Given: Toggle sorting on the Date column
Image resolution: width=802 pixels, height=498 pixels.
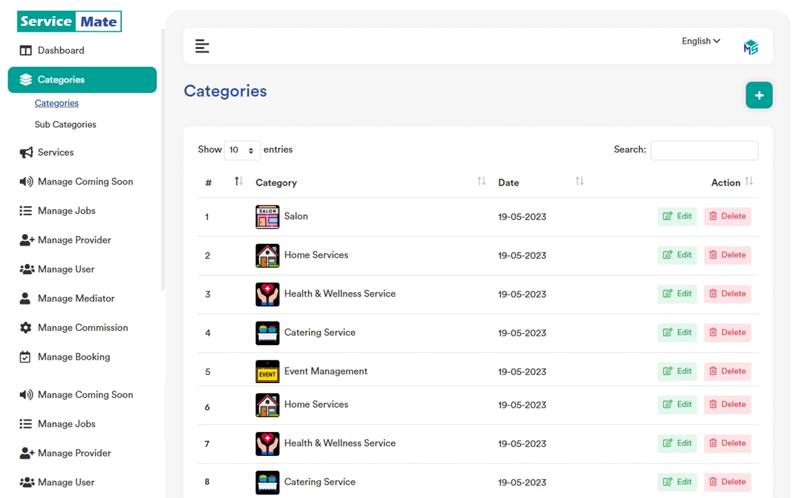Looking at the screenshot, I should click(579, 182).
